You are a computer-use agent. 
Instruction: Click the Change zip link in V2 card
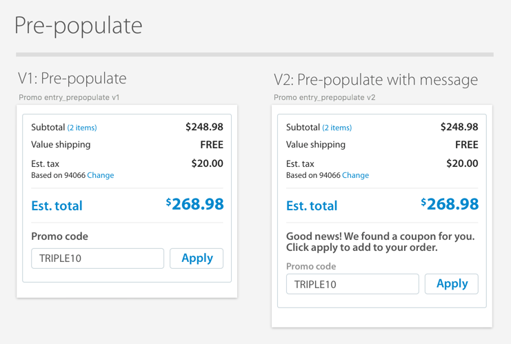pos(356,175)
